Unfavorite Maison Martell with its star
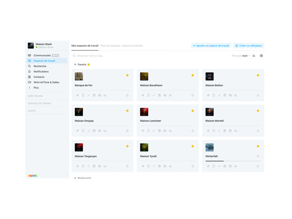292x219 pixels. click(258, 111)
